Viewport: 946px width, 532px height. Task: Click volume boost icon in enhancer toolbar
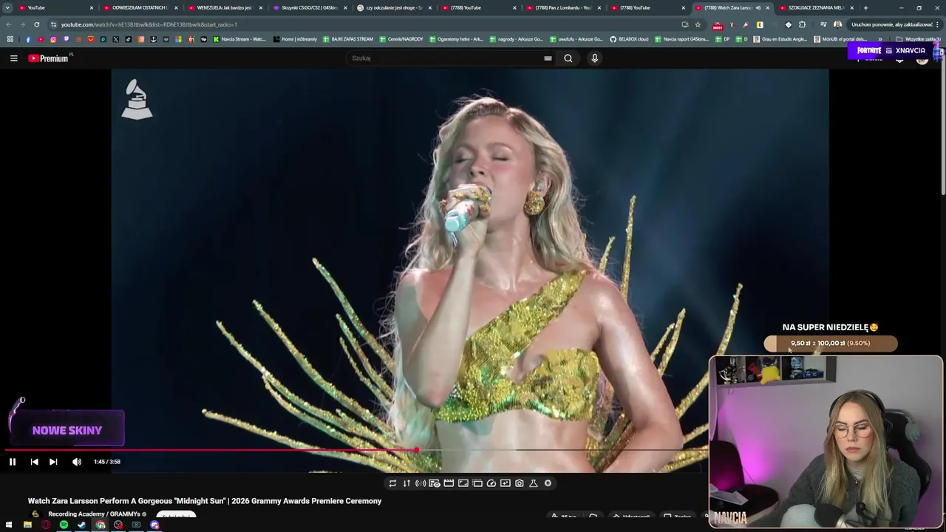(421, 483)
